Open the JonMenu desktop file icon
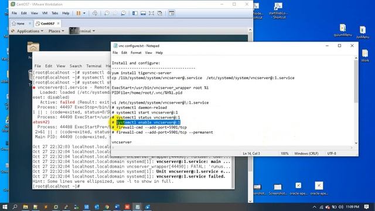Image resolution: width=375 pixels, height=211 pixels. (363, 32)
